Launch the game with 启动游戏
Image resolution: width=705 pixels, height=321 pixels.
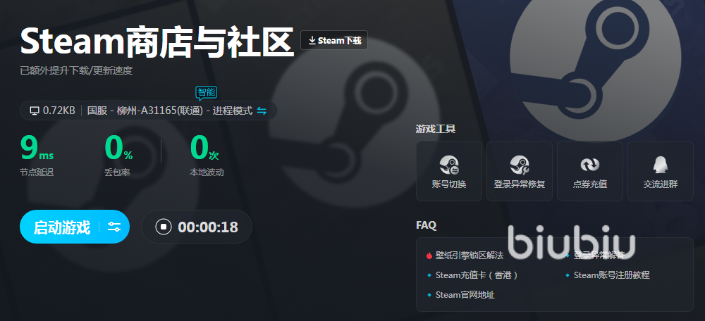[61, 227]
